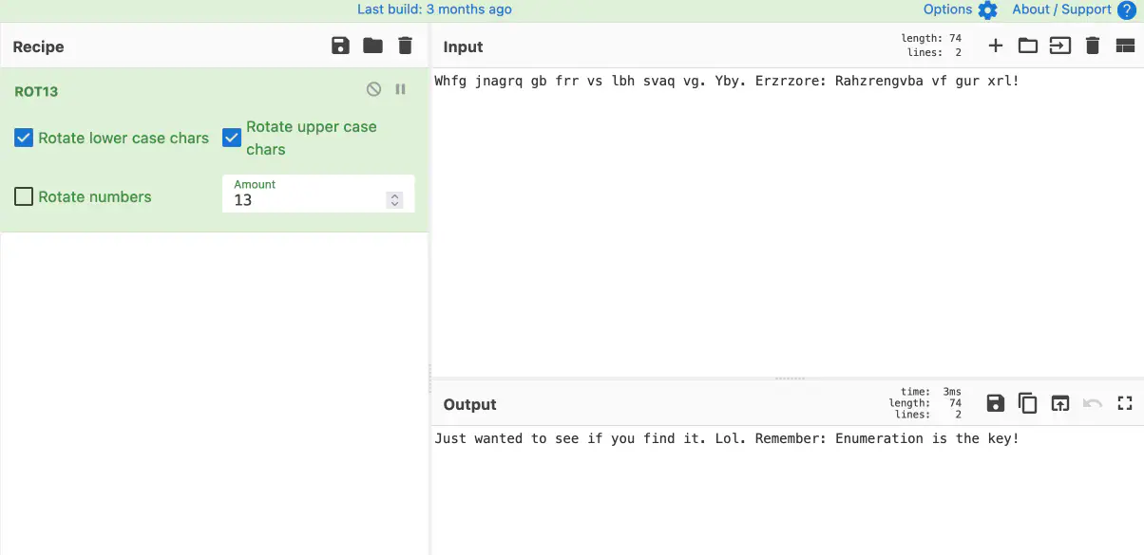The image size is (1144, 555).
Task: Add a new input tab
Action: coord(996,46)
